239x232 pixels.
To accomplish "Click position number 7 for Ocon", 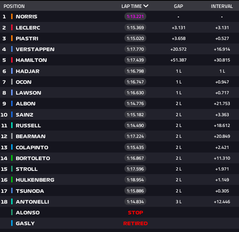I will 4,82.
